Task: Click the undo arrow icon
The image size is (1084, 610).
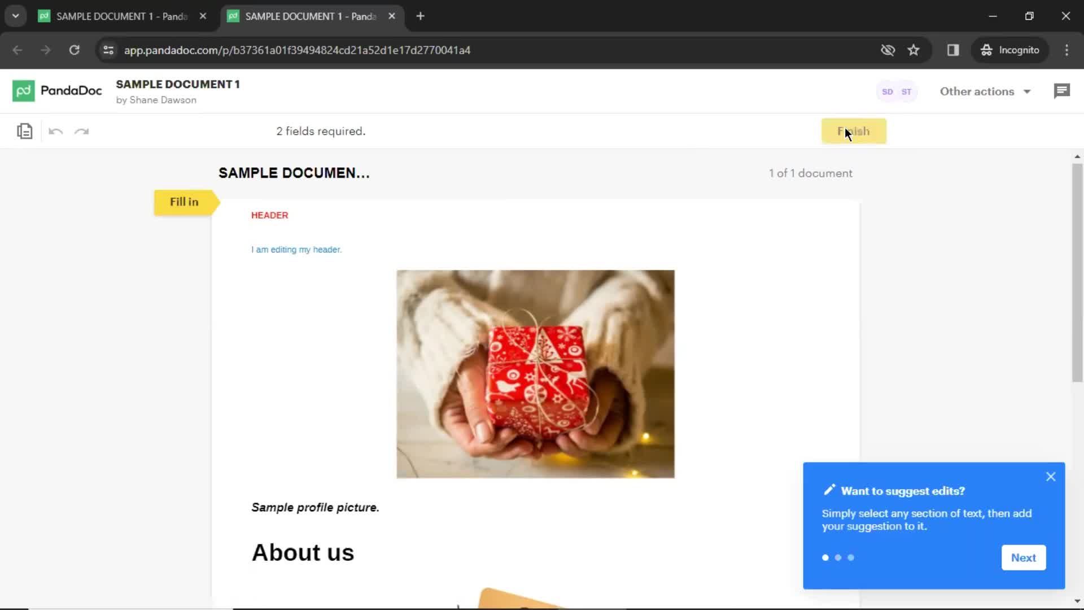Action: [56, 132]
